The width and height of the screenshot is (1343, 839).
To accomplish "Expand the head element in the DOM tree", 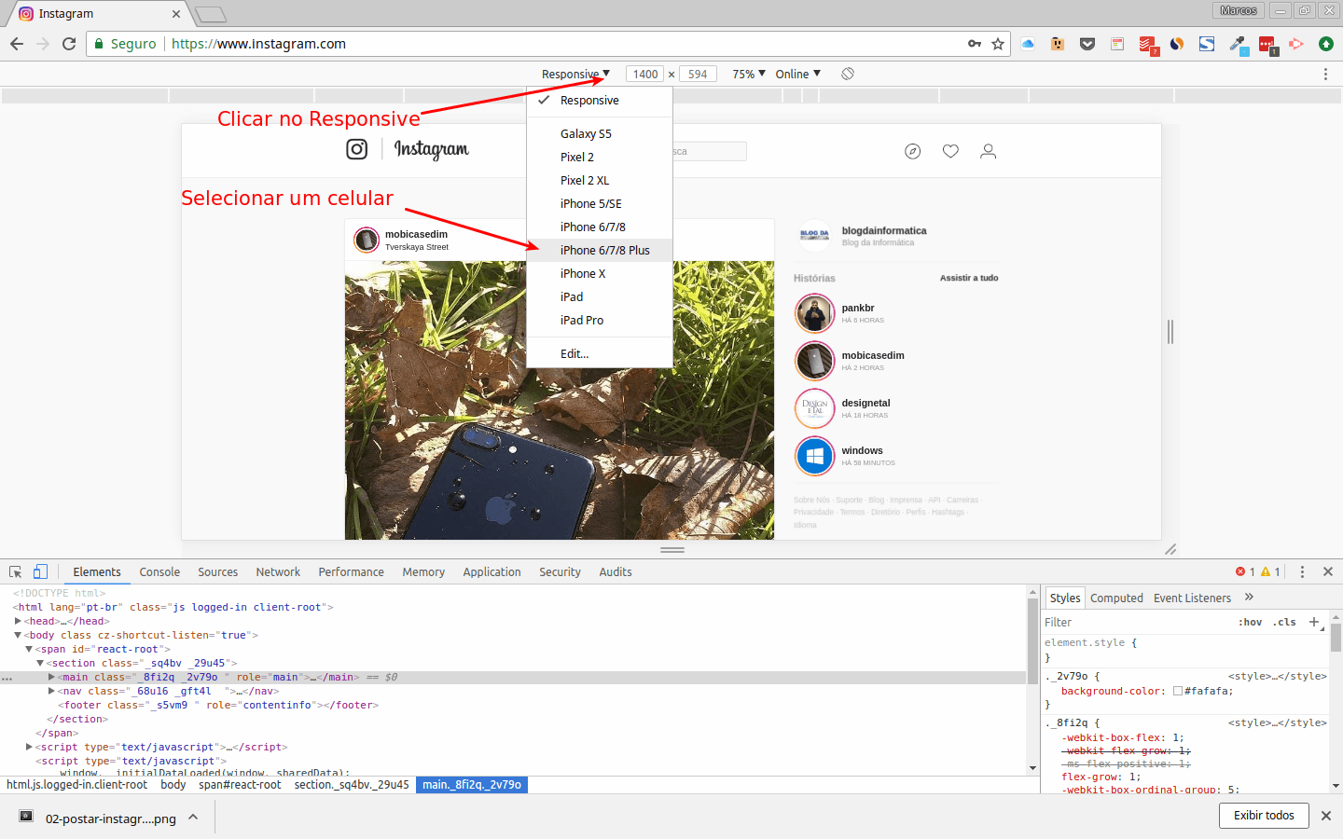I will click(18, 621).
